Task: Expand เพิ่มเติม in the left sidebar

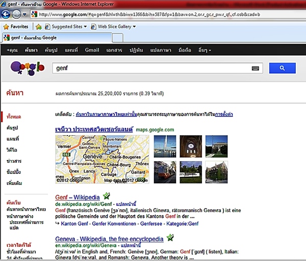Action: pos(14,183)
